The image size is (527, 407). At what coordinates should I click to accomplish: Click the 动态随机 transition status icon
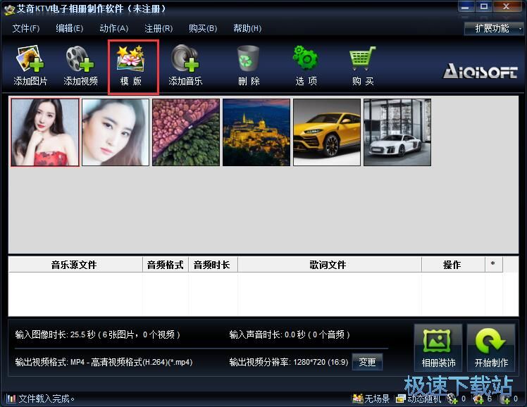401,399
